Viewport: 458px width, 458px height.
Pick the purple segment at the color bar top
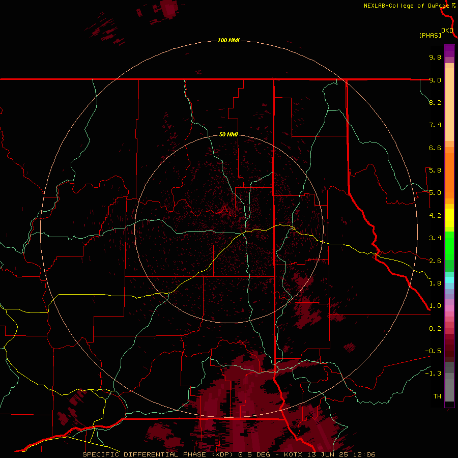click(449, 51)
